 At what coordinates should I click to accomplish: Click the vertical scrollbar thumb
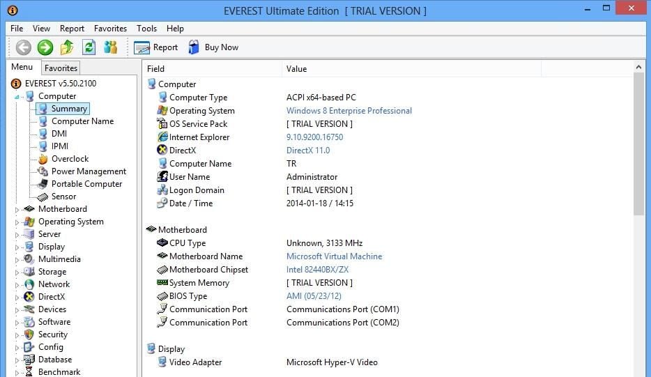click(x=638, y=144)
